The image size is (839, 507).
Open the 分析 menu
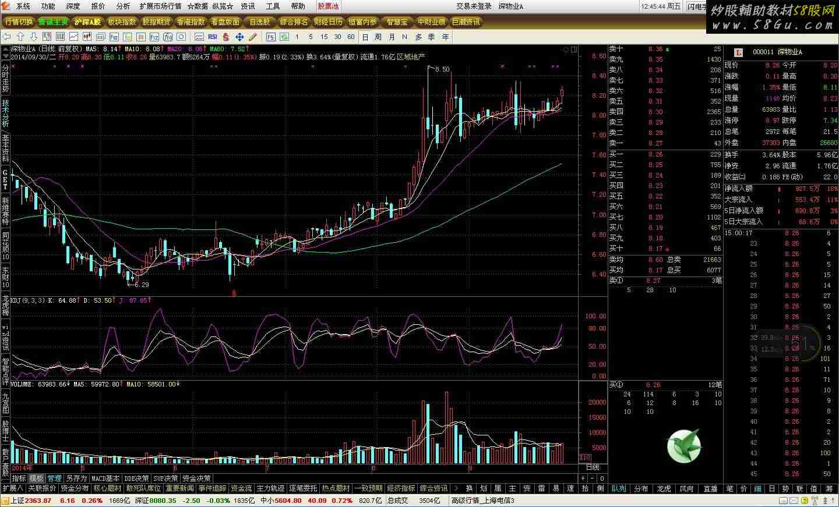click(124, 6)
